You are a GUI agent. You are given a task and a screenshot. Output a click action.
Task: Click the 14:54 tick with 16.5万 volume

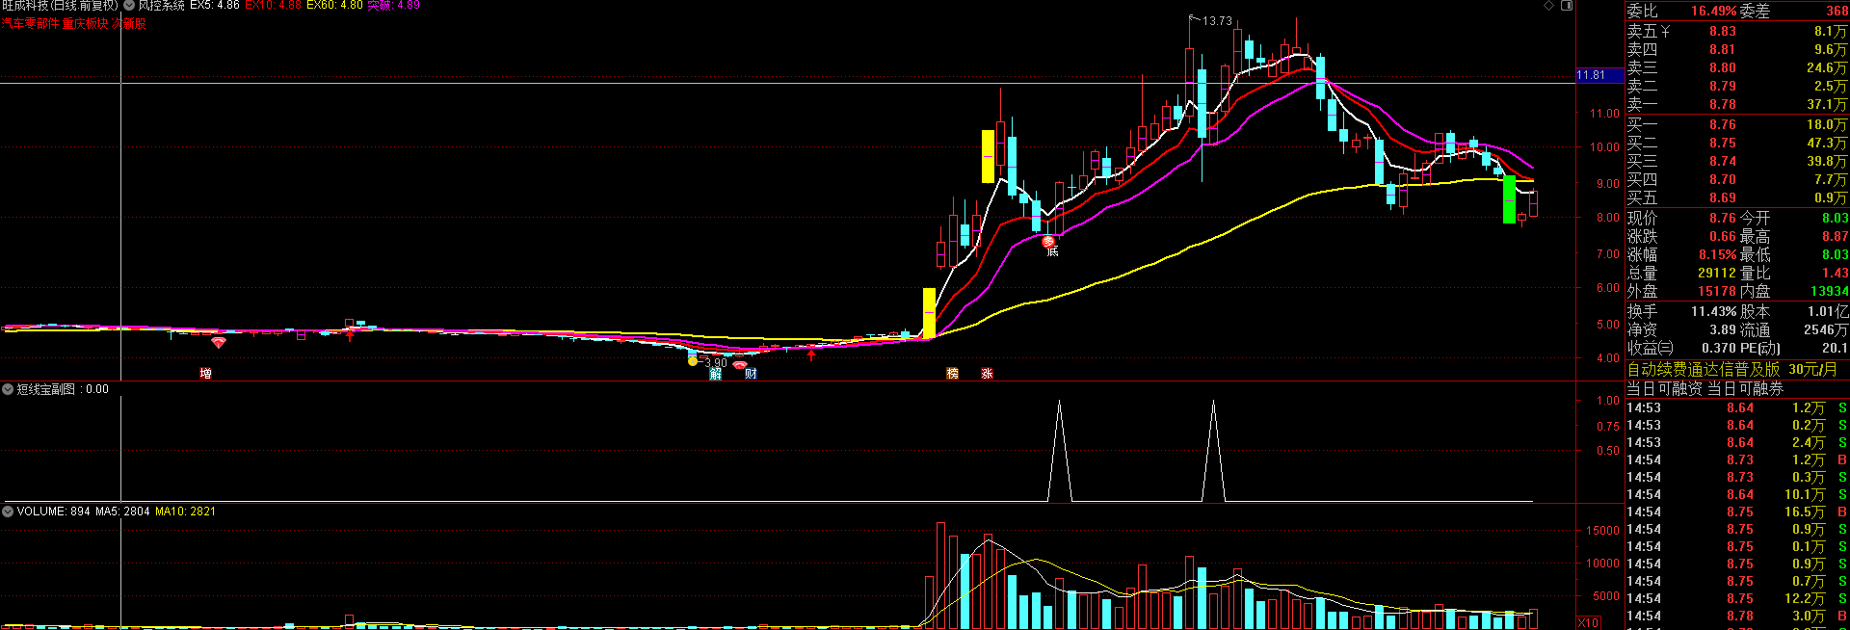[x=1737, y=512]
